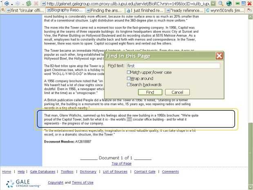
Task: Switch to 'Finding the ans...' tab
Action: coord(105,11)
